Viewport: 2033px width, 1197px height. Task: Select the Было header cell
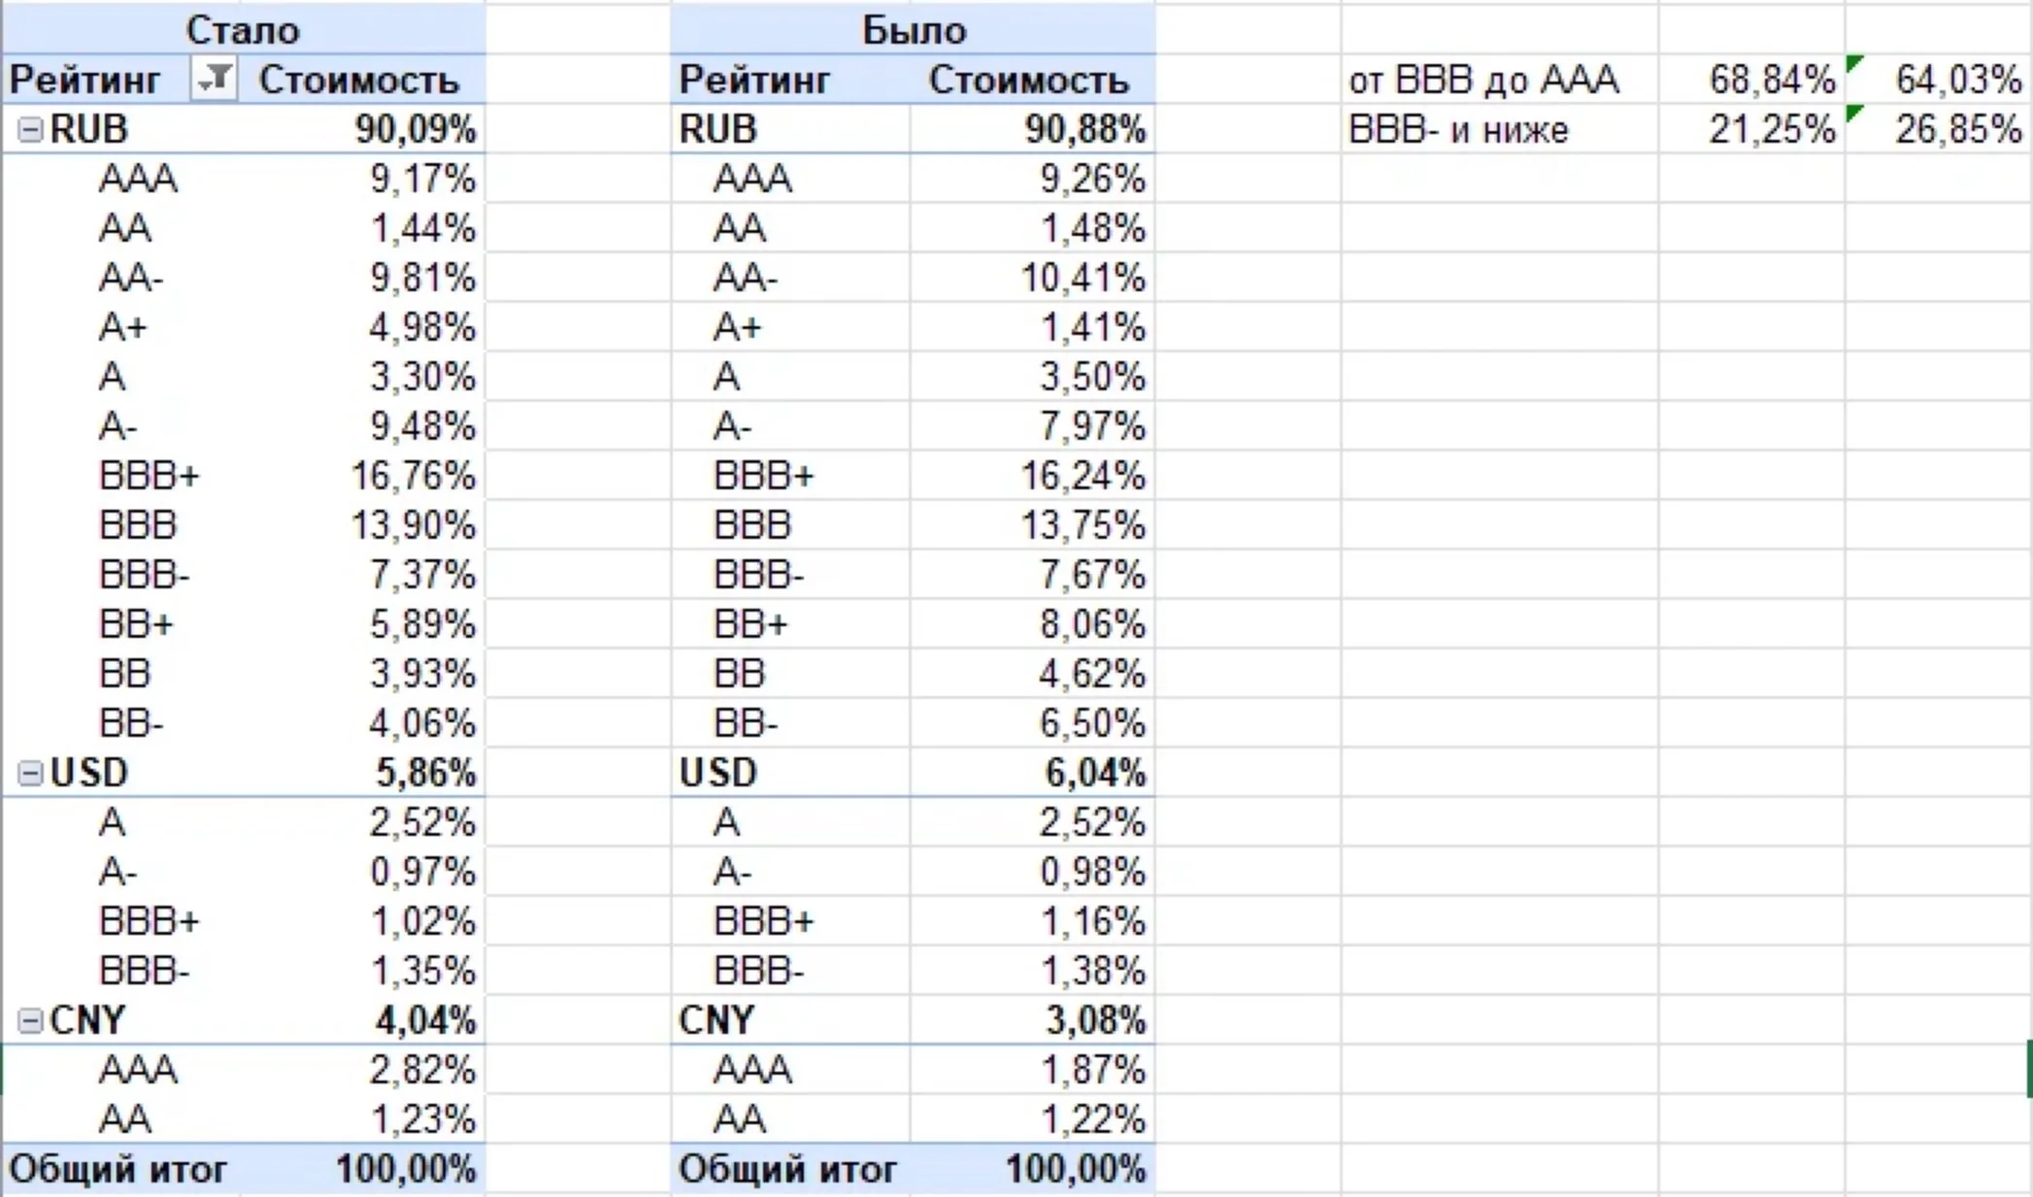[913, 29]
